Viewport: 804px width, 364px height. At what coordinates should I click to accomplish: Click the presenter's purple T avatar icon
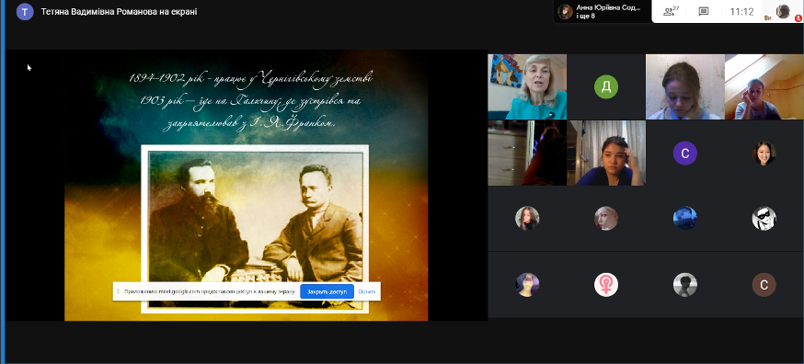pos(25,11)
